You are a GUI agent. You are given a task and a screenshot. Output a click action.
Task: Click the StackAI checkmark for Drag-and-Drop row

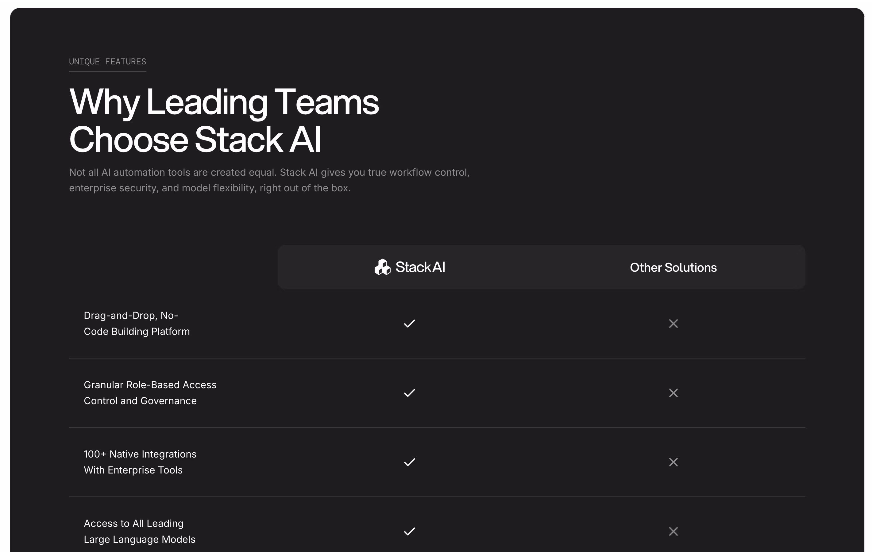coord(410,324)
